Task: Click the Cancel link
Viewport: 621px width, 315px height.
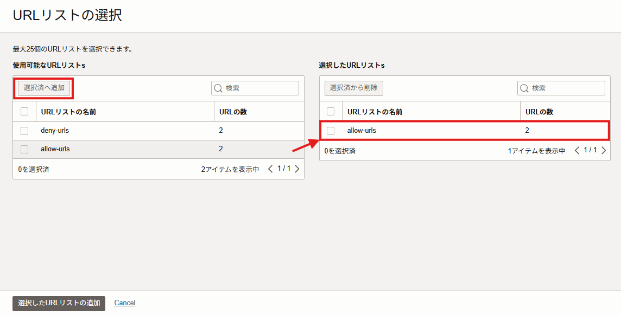Action: point(125,303)
